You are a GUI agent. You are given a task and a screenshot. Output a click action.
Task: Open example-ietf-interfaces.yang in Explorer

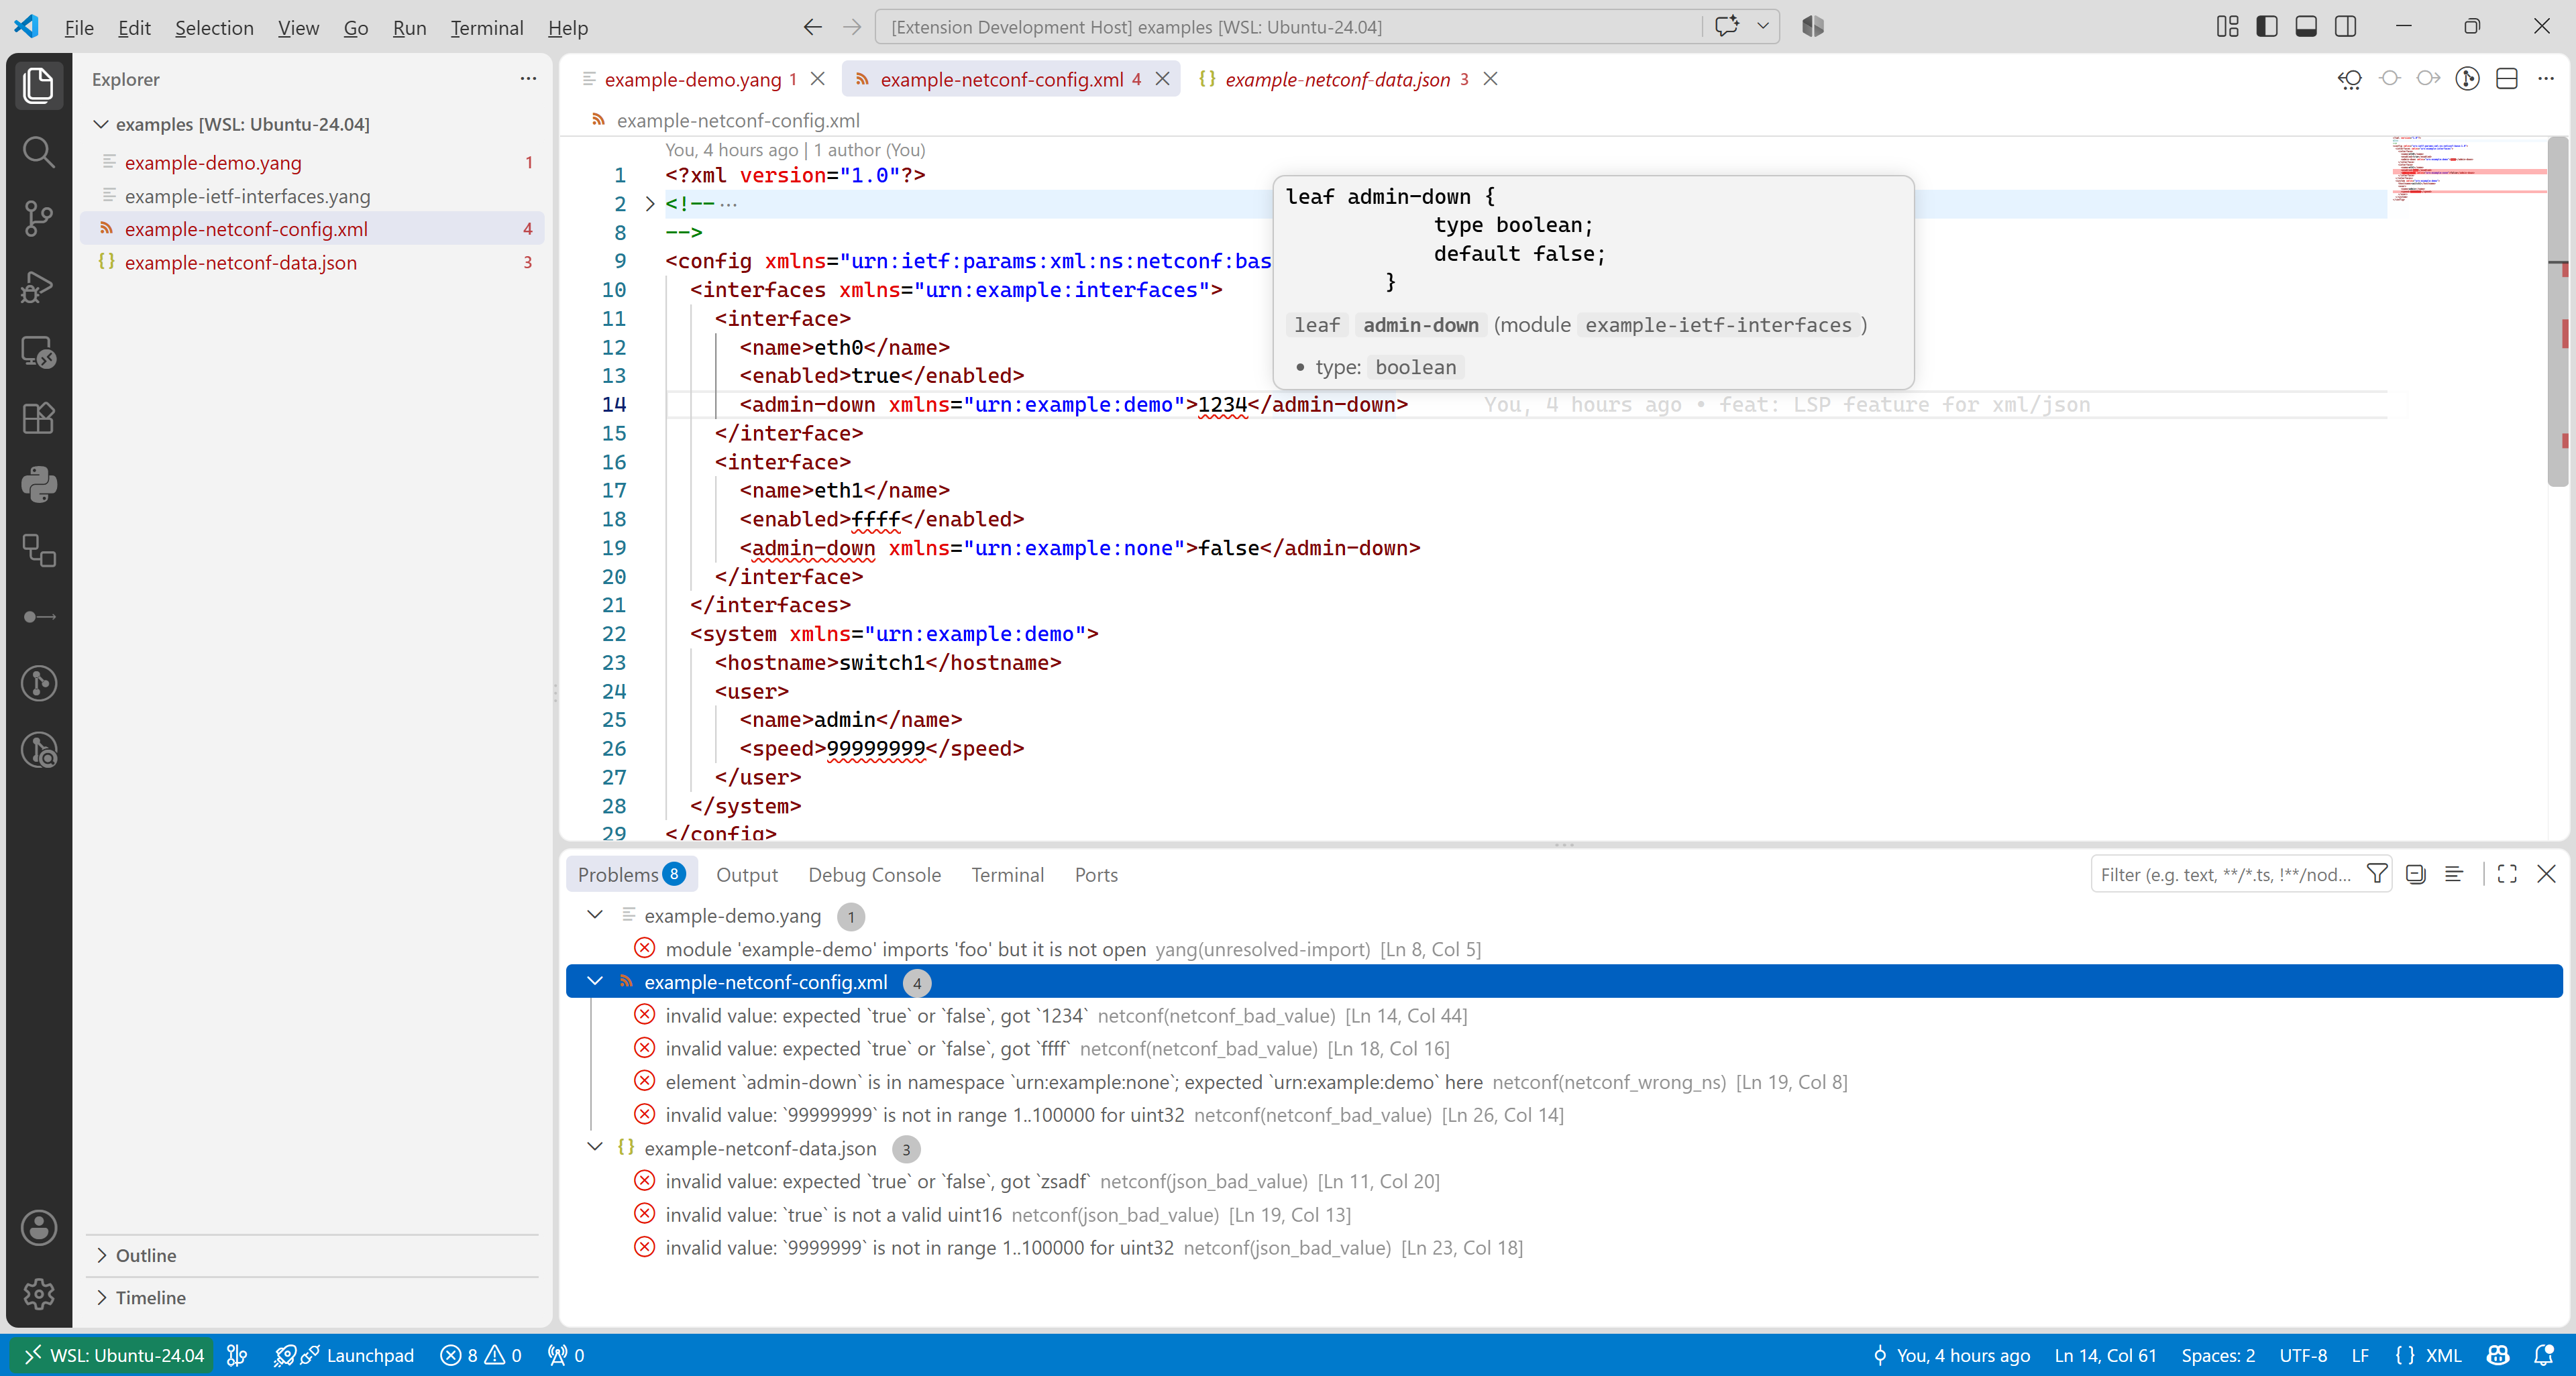(x=313, y=196)
